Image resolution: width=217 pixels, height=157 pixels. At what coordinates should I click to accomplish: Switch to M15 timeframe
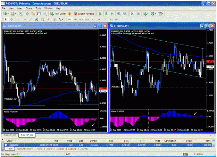coord(81,19)
